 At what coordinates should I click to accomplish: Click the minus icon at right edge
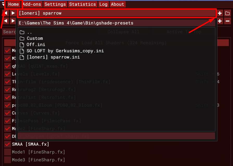click(227, 21)
